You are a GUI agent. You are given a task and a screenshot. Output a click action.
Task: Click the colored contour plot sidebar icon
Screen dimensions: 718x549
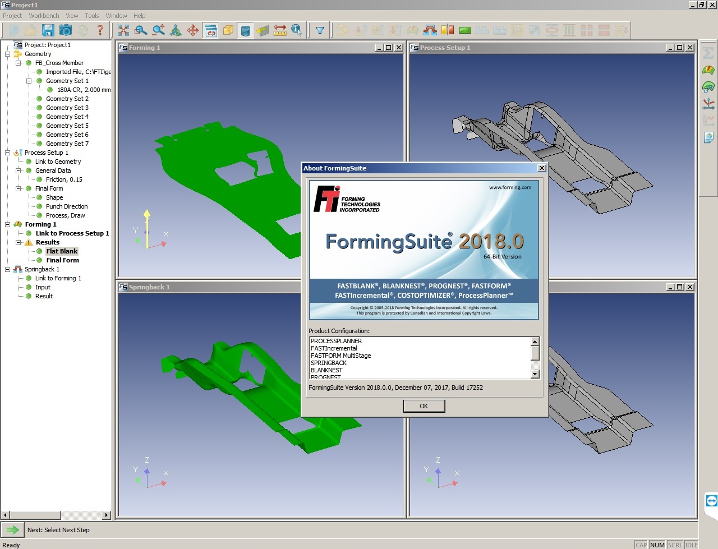(x=708, y=70)
